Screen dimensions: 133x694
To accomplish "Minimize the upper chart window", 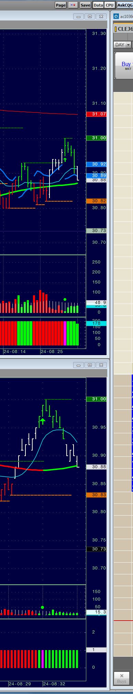I will tap(79, 16).
